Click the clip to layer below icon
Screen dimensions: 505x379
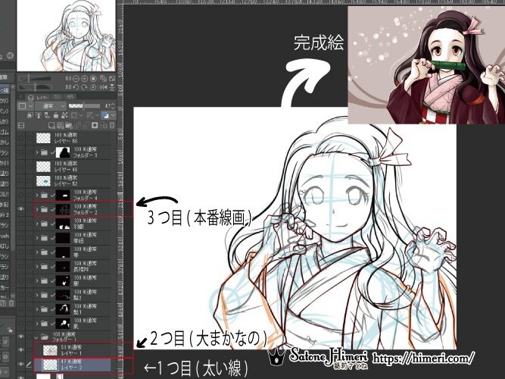30,115
